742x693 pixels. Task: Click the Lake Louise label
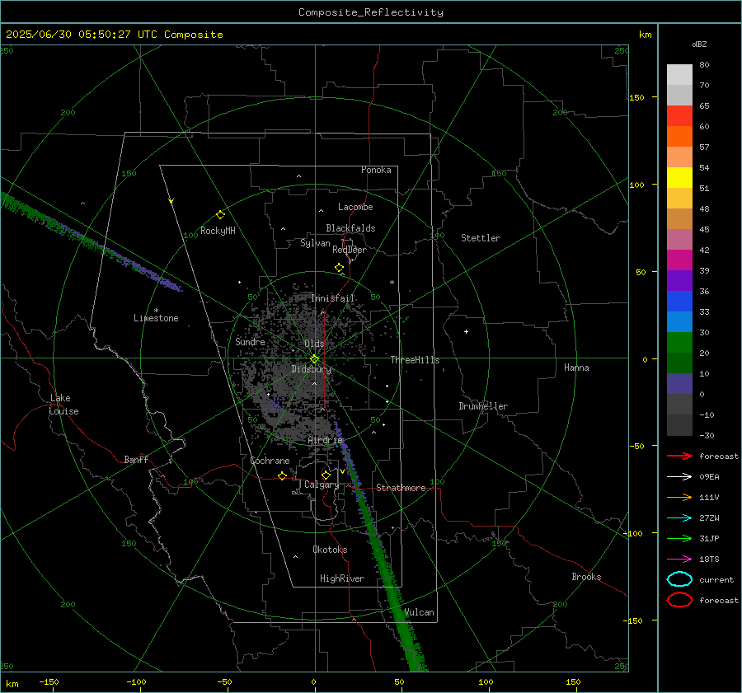click(x=63, y=405)
